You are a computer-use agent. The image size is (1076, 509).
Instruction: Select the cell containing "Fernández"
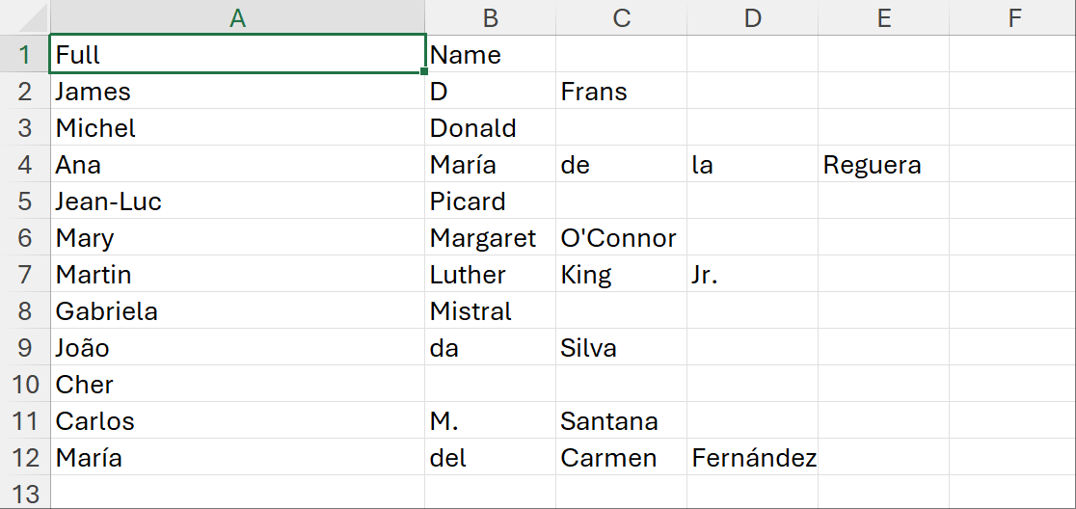(x=752, y=458)
